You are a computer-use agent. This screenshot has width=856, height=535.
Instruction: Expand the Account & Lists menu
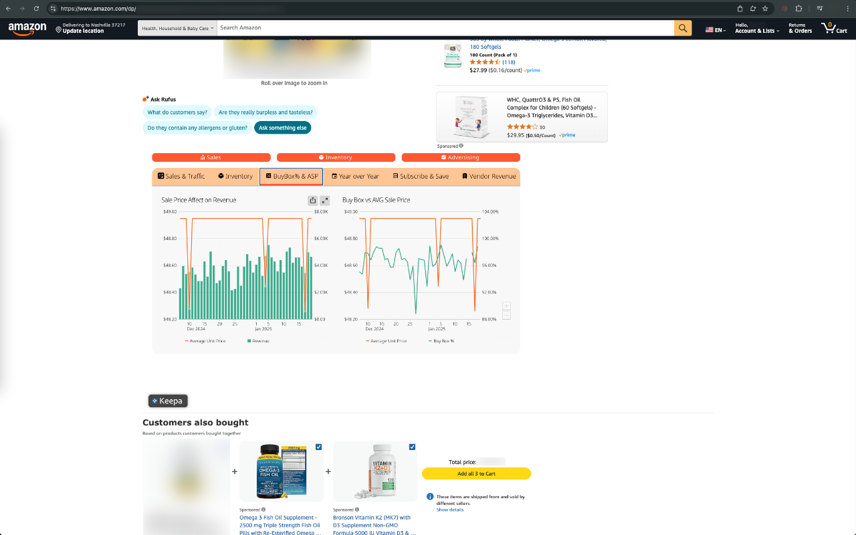(x=756, y=29)
